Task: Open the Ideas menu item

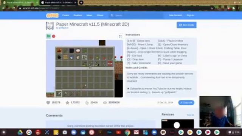Action: pyautogui.click(x=89, y=15)
